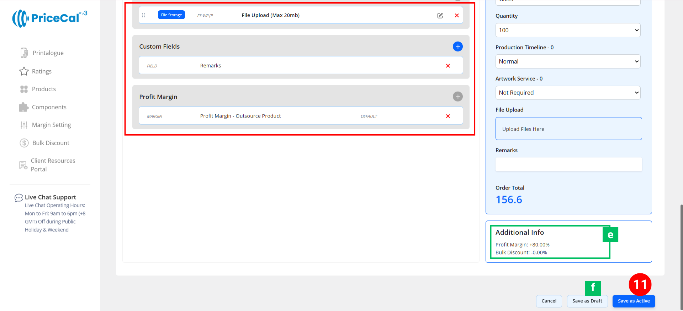This screenshot has height=311, width=683.
Task: Expand the Production Timeline dropdown
Action: point(568,61)
